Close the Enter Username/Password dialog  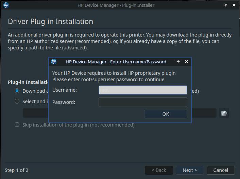(186, 62)
